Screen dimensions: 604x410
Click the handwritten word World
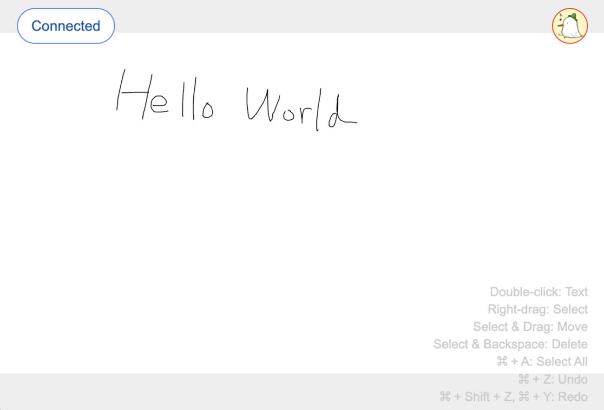[x=301, y=109]
